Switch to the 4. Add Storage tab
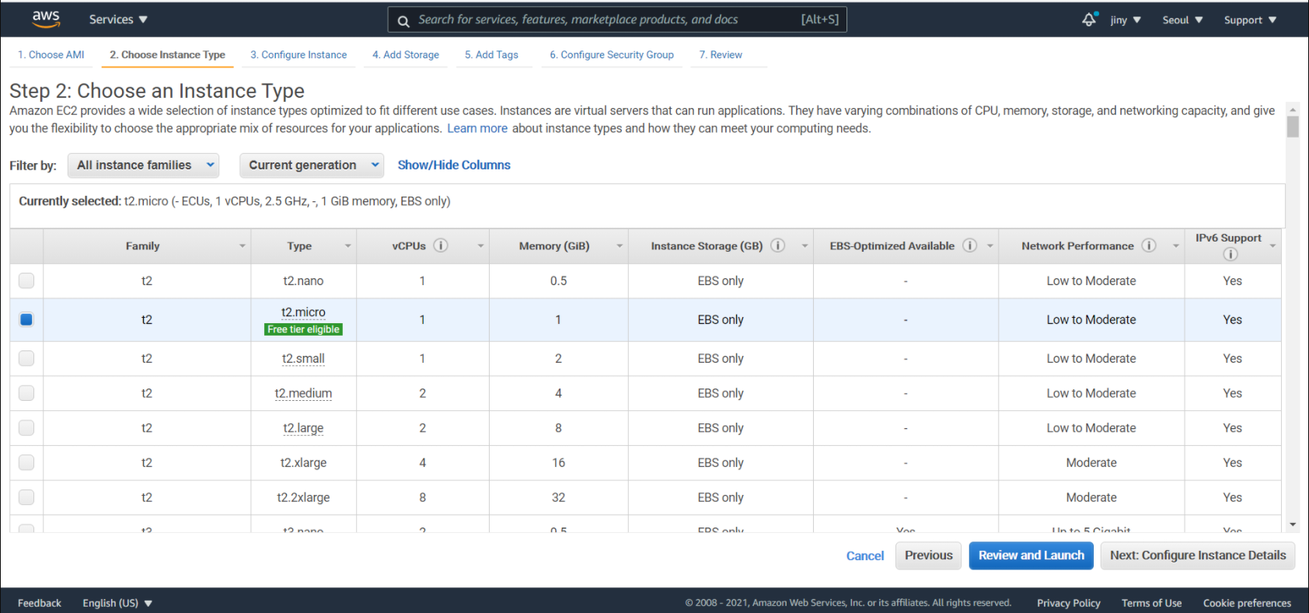The height and width of the screenshot is (613, 1309). click(405, 54)
